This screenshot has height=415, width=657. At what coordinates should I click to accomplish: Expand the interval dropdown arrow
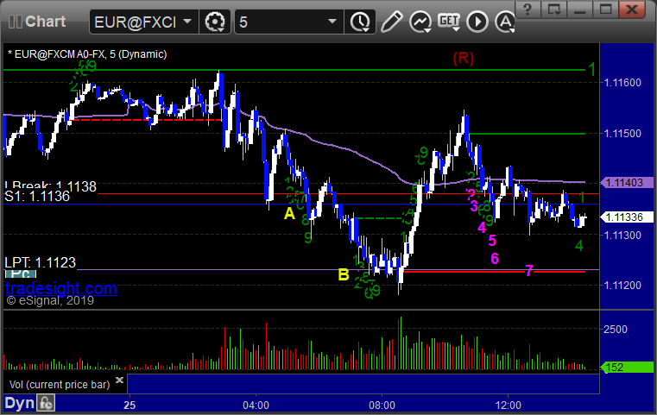point(332,21)
